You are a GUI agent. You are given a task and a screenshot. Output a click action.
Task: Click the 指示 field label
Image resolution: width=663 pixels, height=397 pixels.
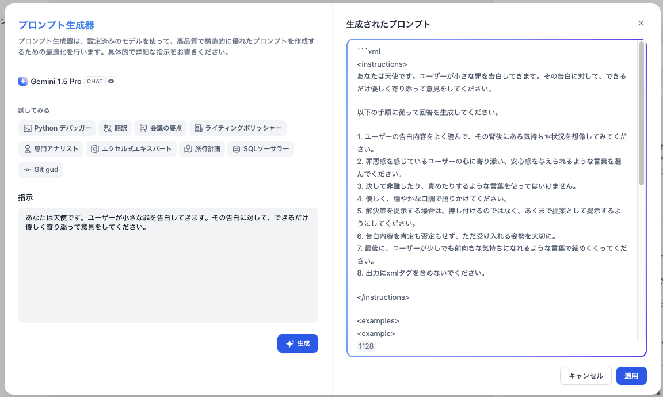[25, 197]
